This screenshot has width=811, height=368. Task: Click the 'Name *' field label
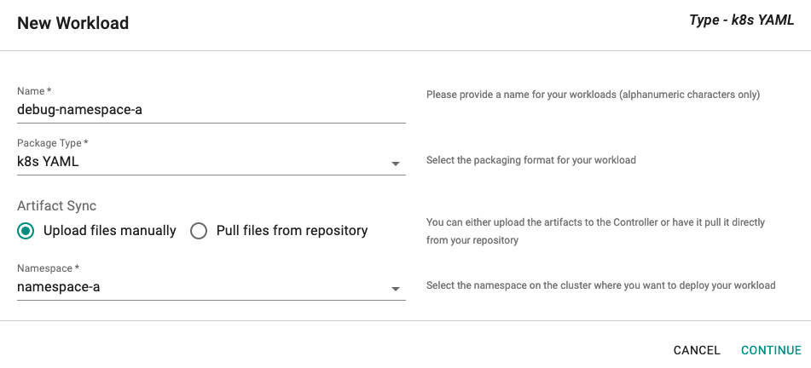point(35,91)
